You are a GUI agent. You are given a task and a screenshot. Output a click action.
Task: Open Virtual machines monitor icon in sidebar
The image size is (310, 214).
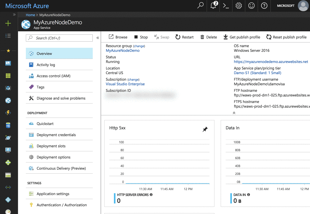pos(8,150)
